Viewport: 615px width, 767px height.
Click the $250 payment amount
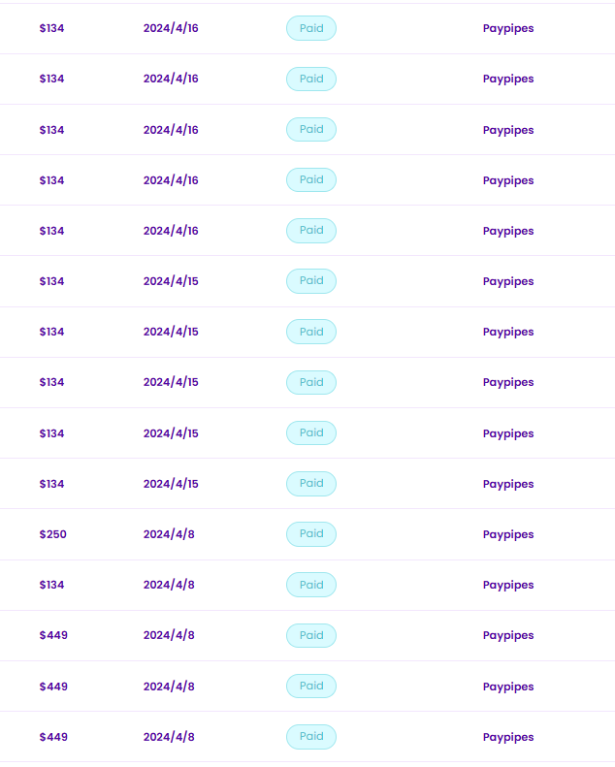(x=52, y=534)
